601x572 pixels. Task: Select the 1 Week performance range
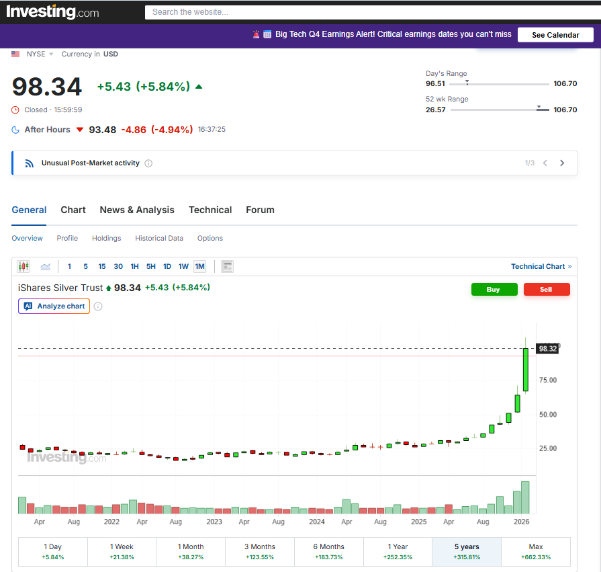pos(122,552)
